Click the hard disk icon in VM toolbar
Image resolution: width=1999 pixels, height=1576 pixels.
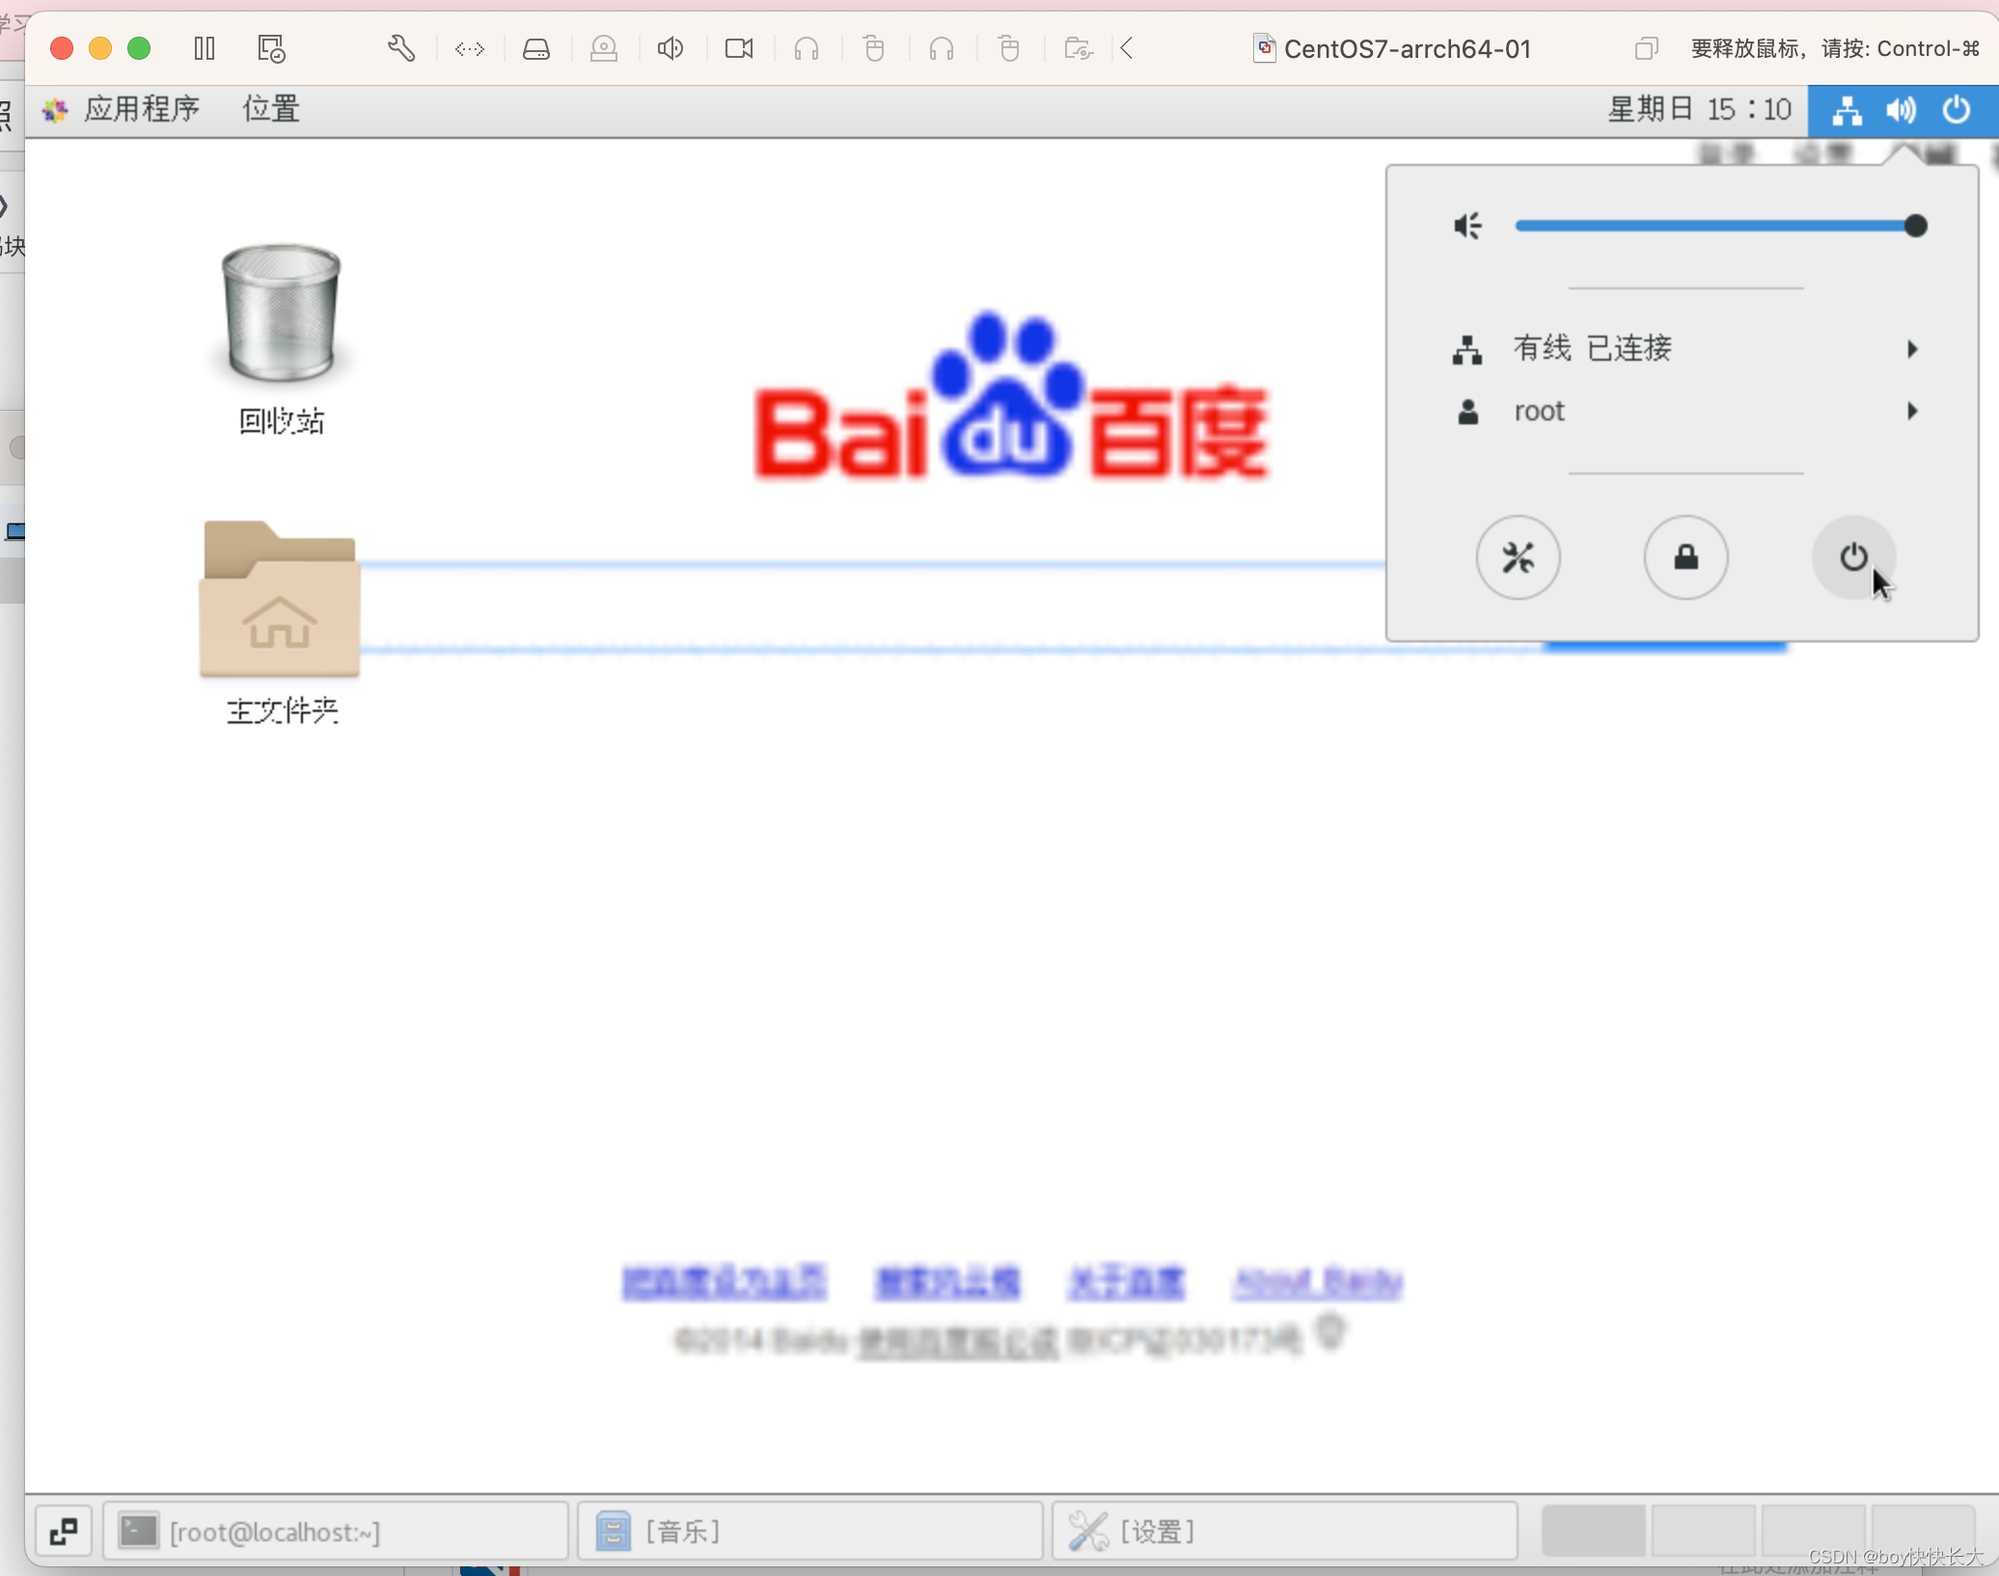click(x=536, y=48)
